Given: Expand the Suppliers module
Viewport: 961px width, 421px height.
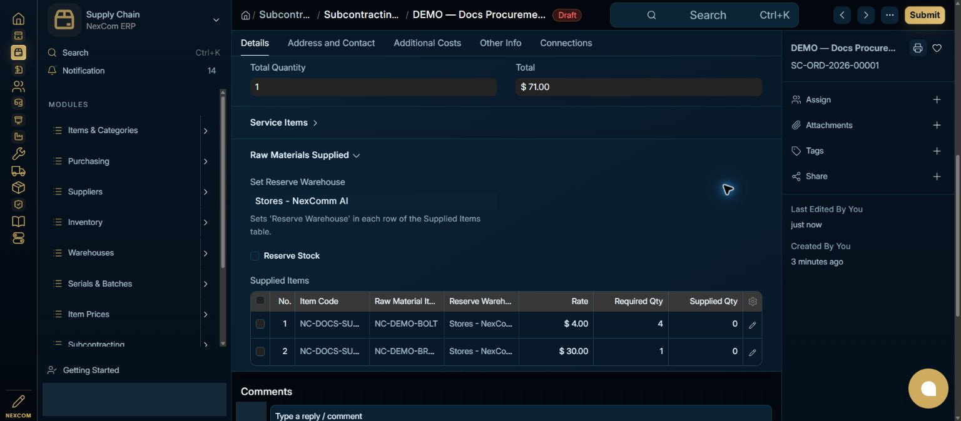Looking at the screenshot, I should coord(205,192).
